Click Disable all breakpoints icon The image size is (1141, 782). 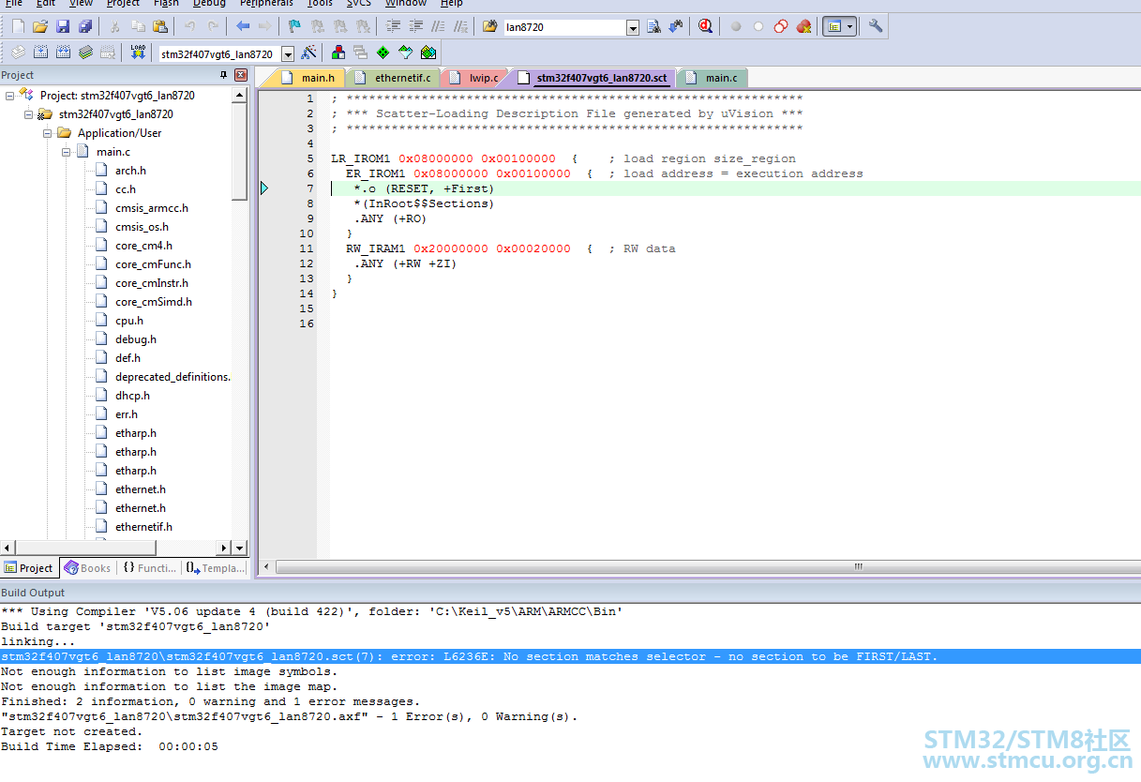[x=781, y=27]
